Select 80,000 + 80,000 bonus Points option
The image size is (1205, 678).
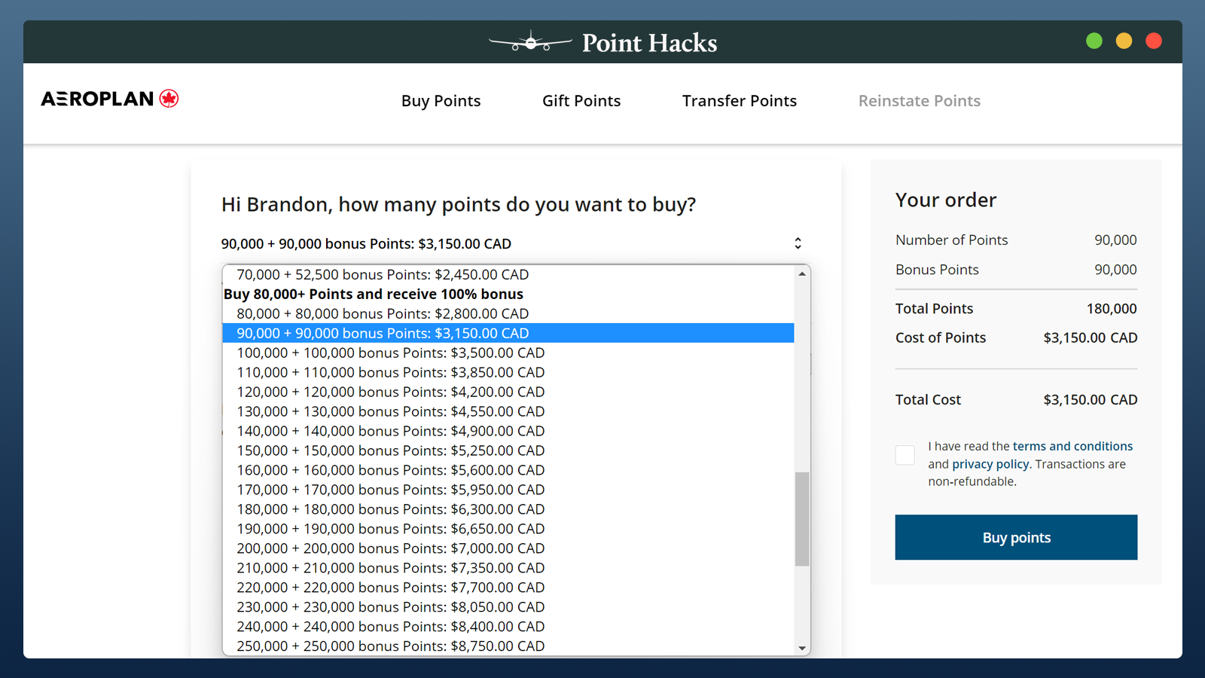coord(508,313)
